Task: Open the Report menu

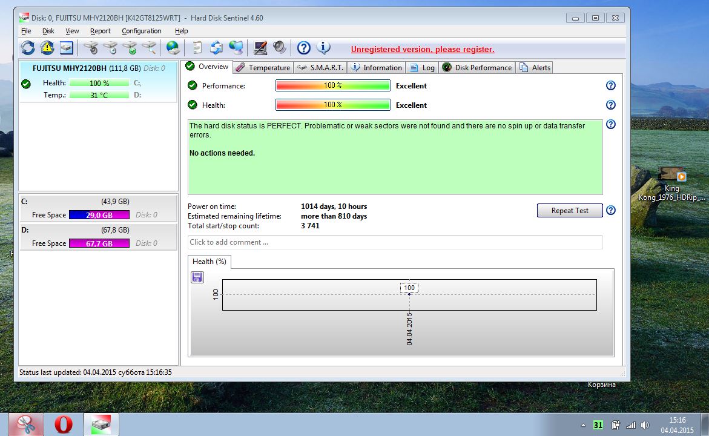Action: click(x=101, y=31)
